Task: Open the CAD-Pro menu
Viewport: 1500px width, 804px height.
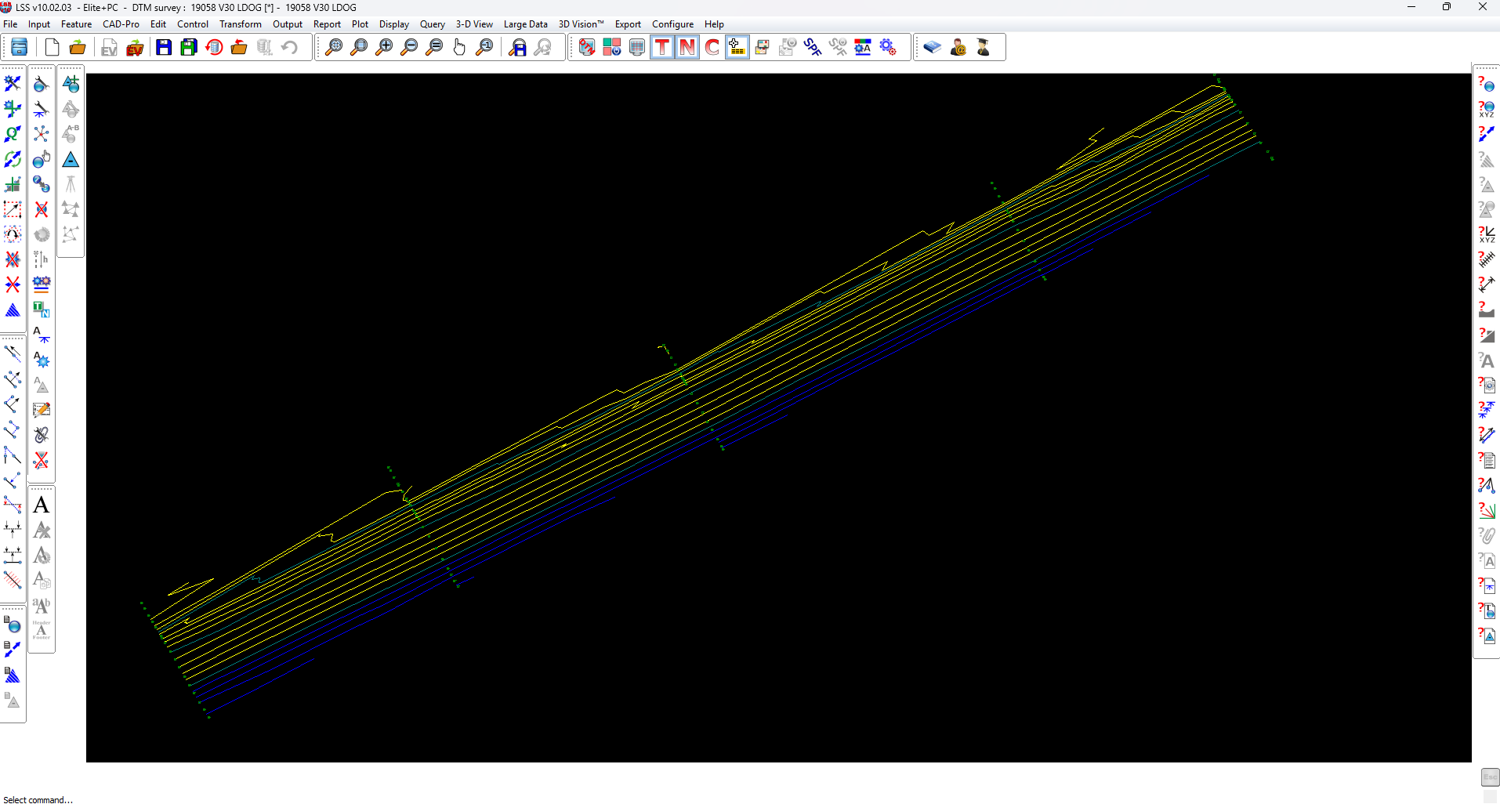Action: pyautogui.click(x=121, y=24)
